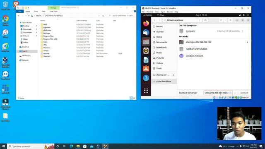Screen dimensions: 265x149
Task: Select OneDrive in Explorer navigation
Action: (26, 47)
